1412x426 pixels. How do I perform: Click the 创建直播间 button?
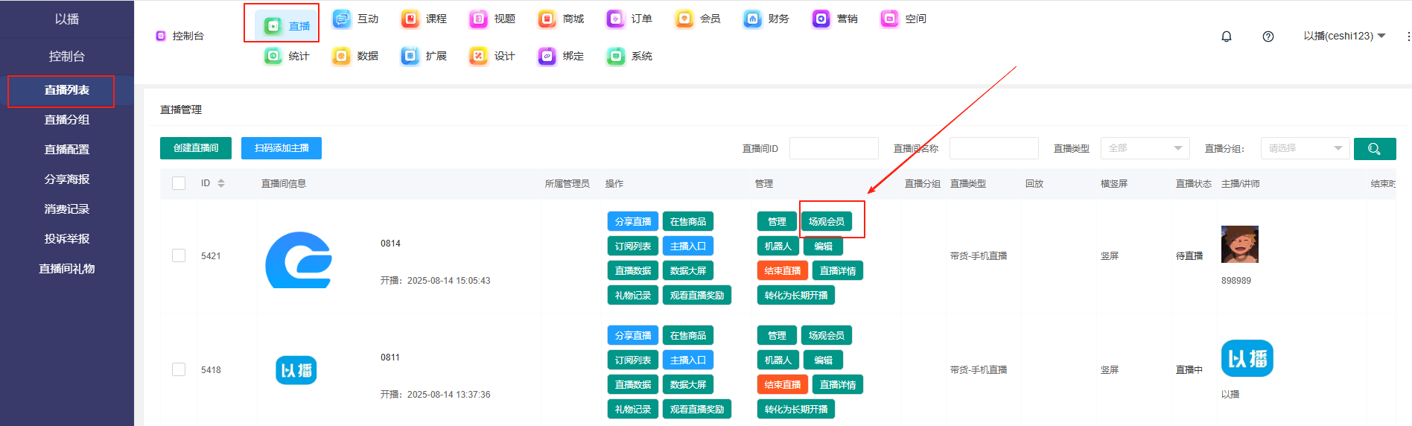pos(196,148)
